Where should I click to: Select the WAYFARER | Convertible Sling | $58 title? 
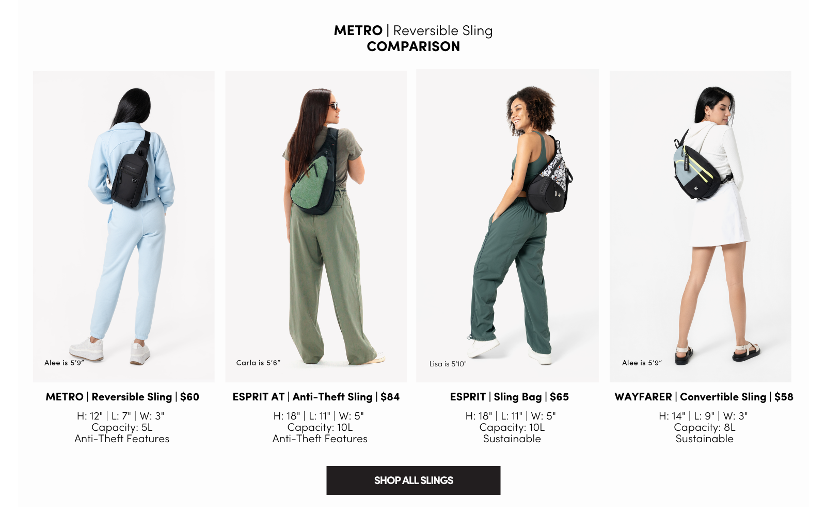[x=704, y=397]
